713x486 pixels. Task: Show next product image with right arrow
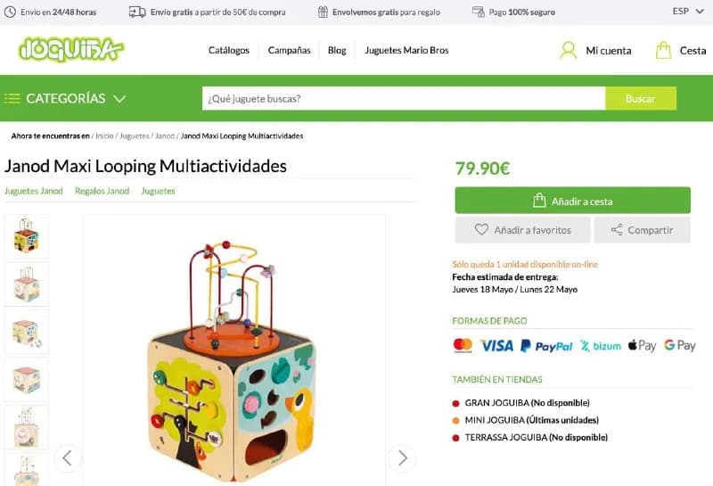pos(403,457)
